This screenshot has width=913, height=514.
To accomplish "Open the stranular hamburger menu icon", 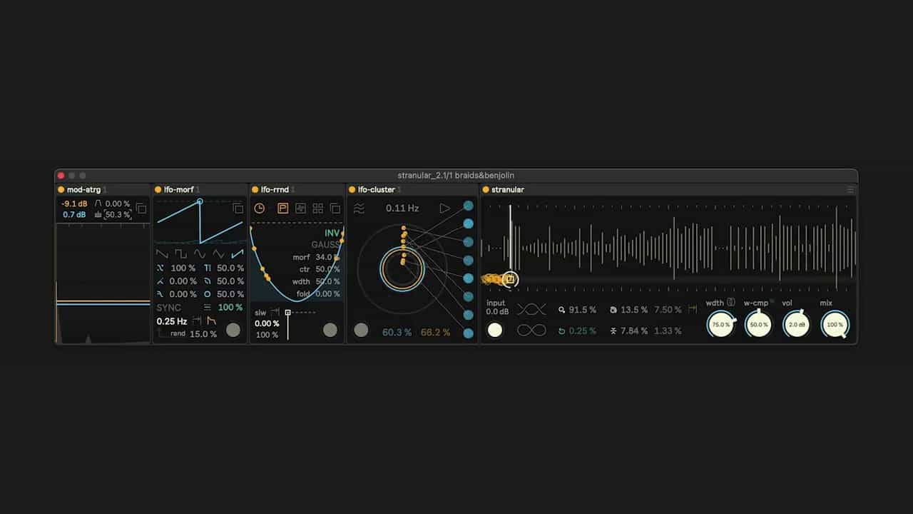I will (850, 190).
